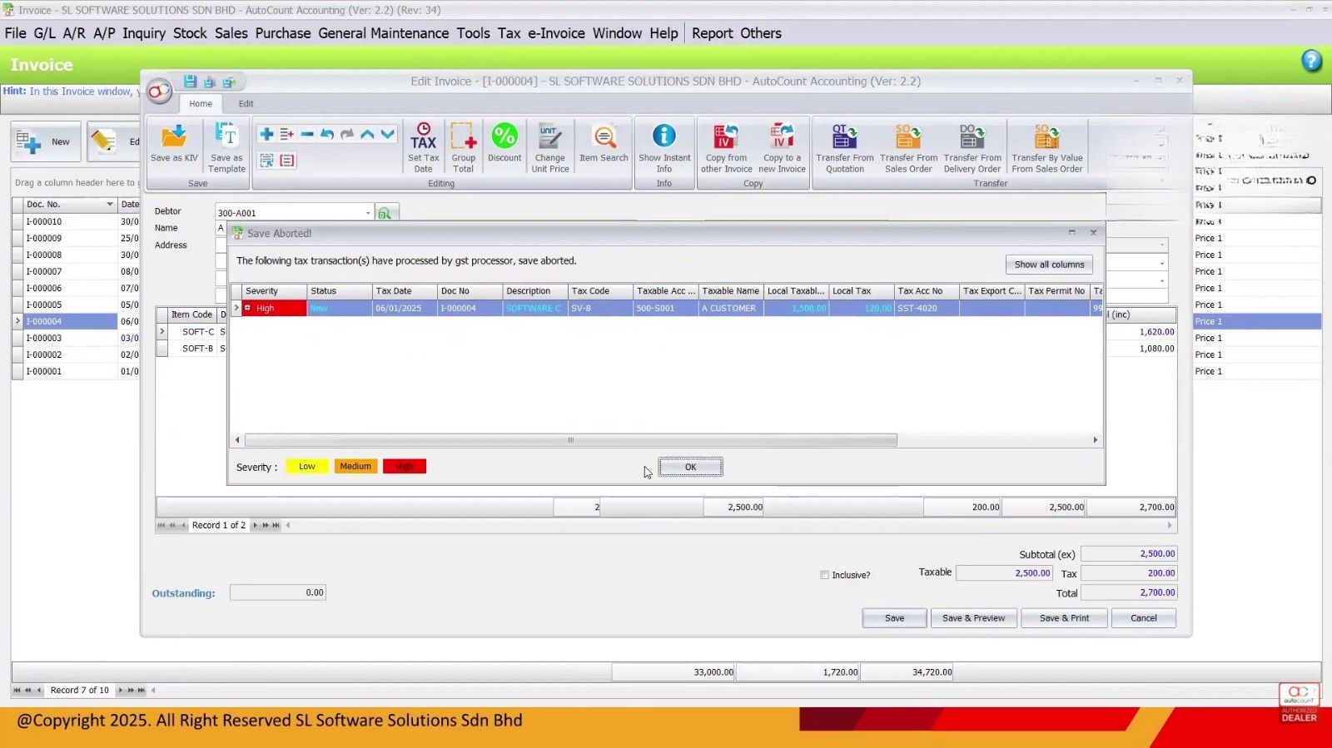
Task: Tick the row checkbox for I-000006
Action: click(17, 288)
